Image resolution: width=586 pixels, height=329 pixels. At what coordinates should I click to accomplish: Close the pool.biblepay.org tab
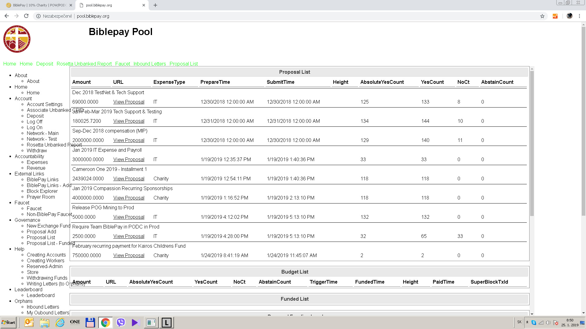(144, 5)
